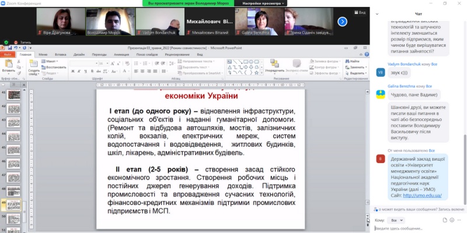Click the Вид view button above videos
This screenshot has height=233, width=467.
(360, 12)
